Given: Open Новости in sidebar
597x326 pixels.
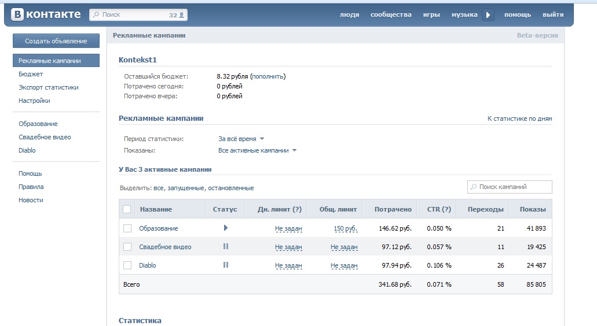Looking at the screenshot, I should click(x=31, y=200).
